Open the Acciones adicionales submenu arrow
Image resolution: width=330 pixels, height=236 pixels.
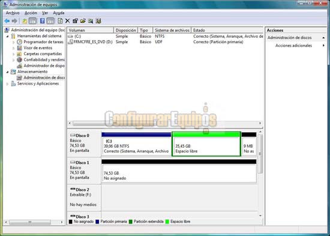(323, 46)
